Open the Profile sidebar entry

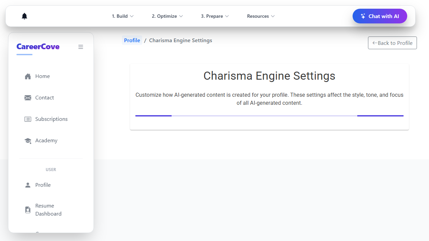click(x=51, y=185)
